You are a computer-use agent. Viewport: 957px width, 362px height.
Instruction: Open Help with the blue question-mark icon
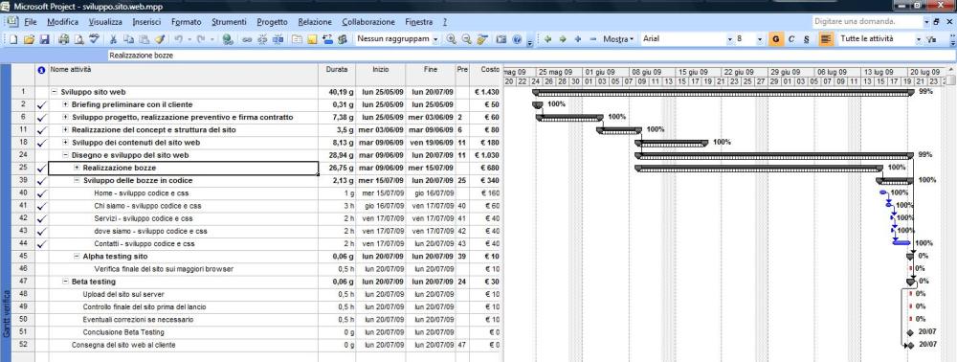click(517, 39)
